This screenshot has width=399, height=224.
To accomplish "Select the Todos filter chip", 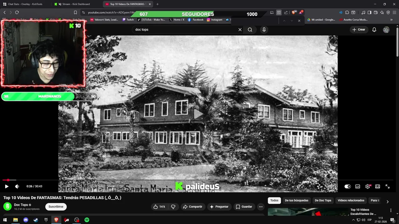I will [274, 200].
